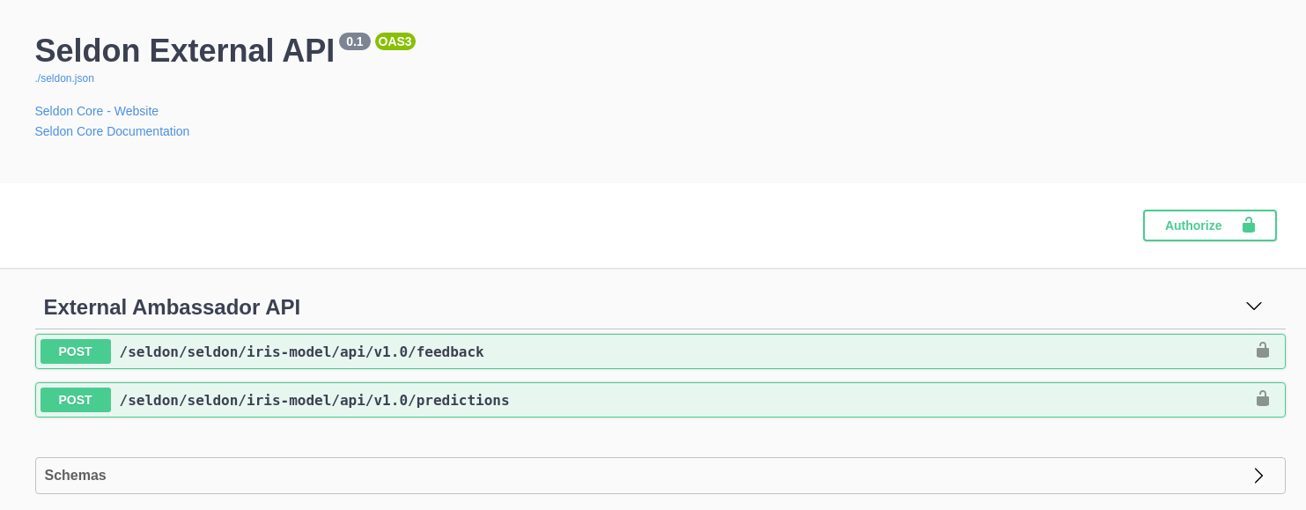This screenshot has height=510, width=1306.
Task: Click the 0.1 version badge
Action: pyautogui.click(x=354, y=41)
